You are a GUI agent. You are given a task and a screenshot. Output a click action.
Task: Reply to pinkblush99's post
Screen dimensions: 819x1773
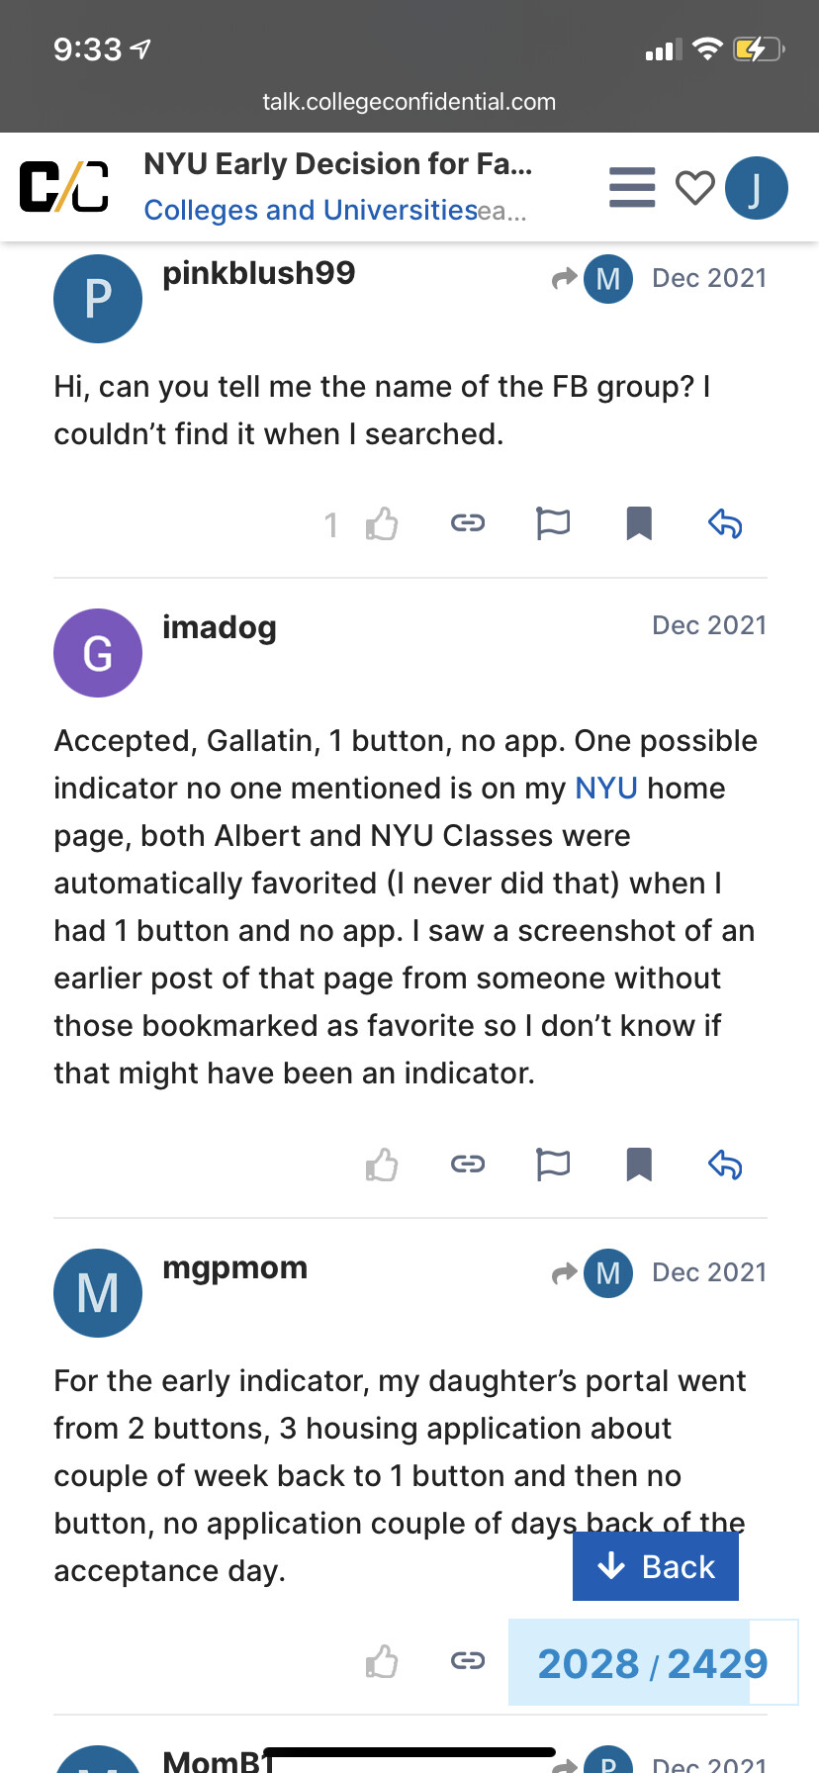[725, 522]
